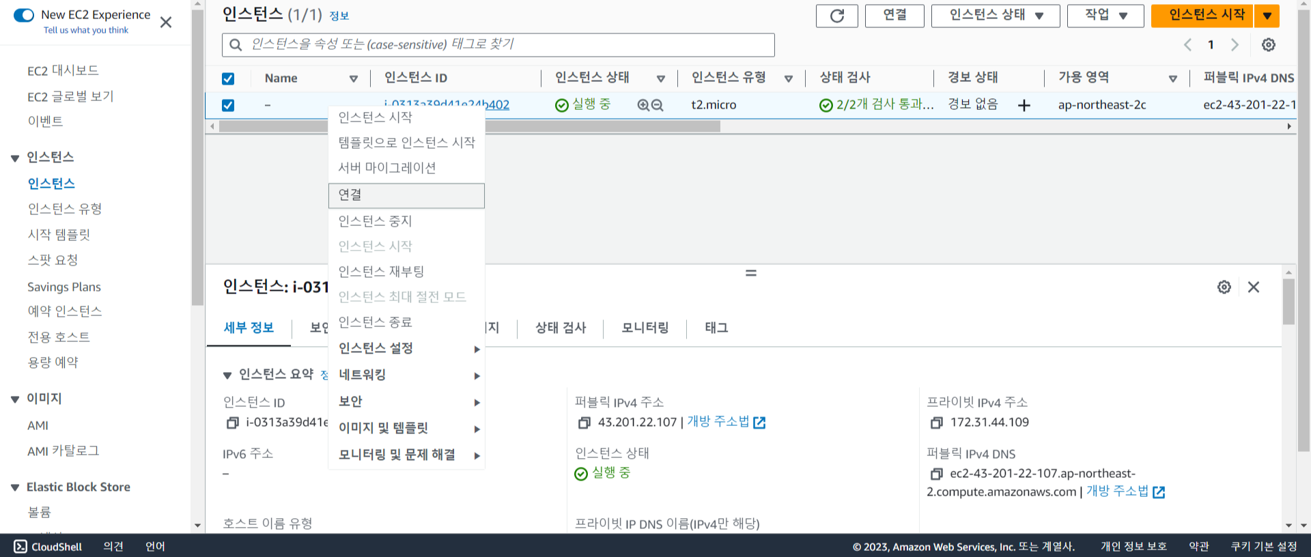Click the sidebar vertical scrollbar
This screenshot has width=1311, height=557.
pos(198,157)
